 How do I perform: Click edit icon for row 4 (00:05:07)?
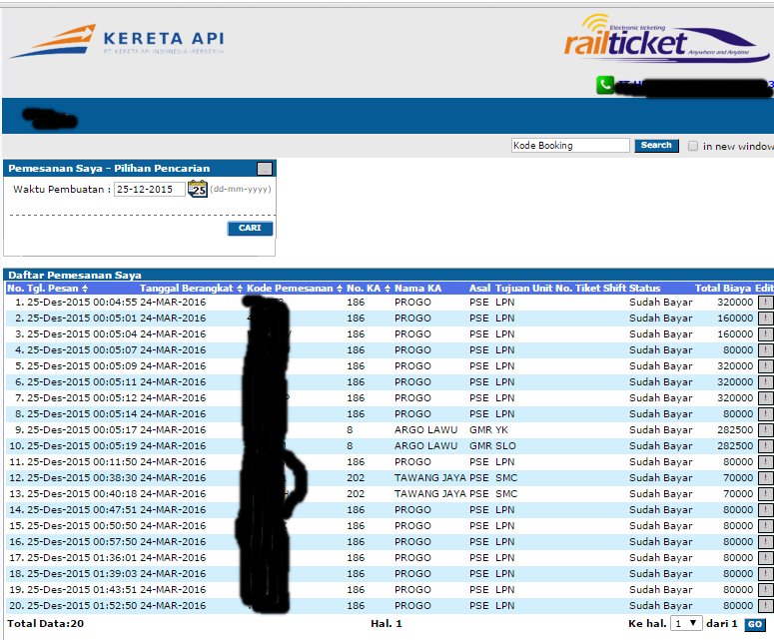(766, 350)
